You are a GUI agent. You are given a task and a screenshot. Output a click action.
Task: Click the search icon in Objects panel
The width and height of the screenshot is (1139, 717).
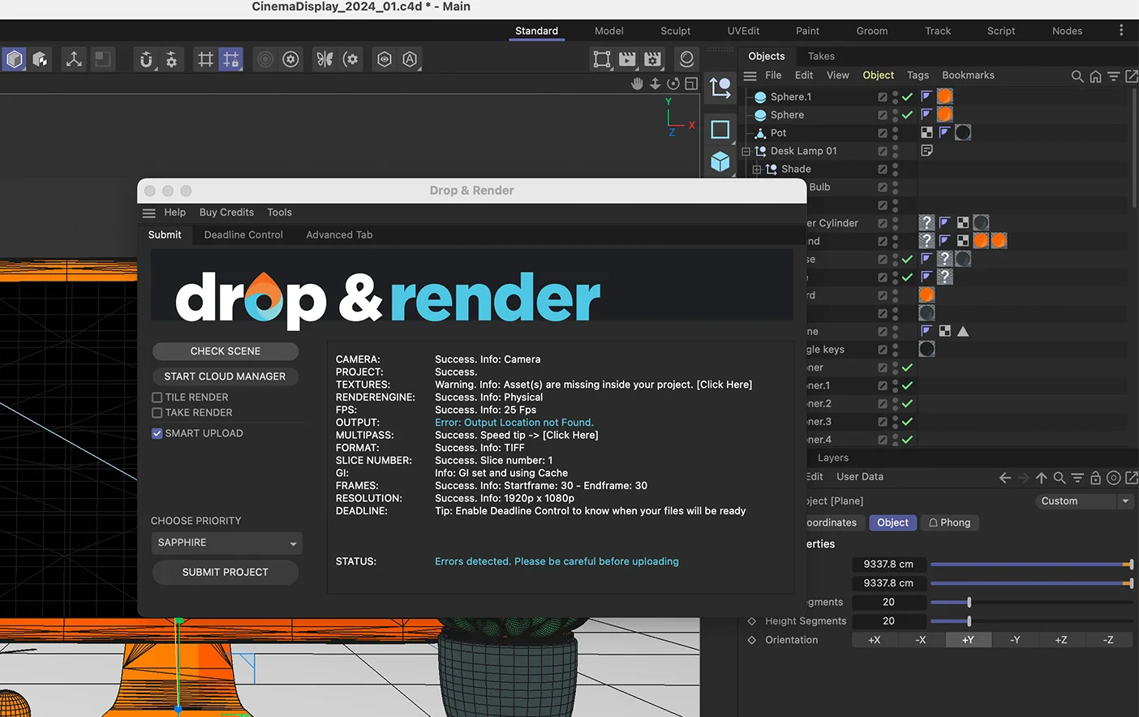1077,76
